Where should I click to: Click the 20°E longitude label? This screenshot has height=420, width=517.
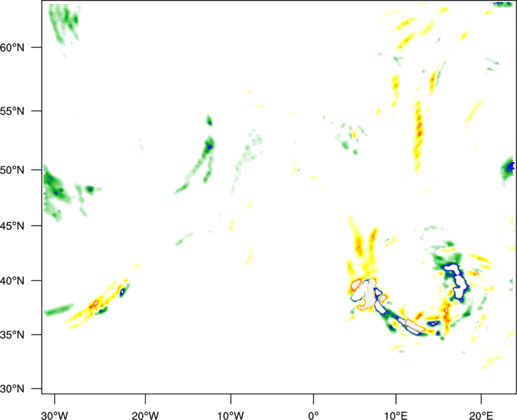(x=481, y=415)
